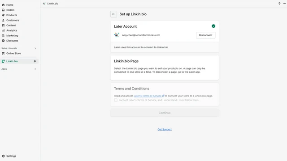Click the Linkin.bio icon in top header
The image size is (287, 161).
[44, 4]
